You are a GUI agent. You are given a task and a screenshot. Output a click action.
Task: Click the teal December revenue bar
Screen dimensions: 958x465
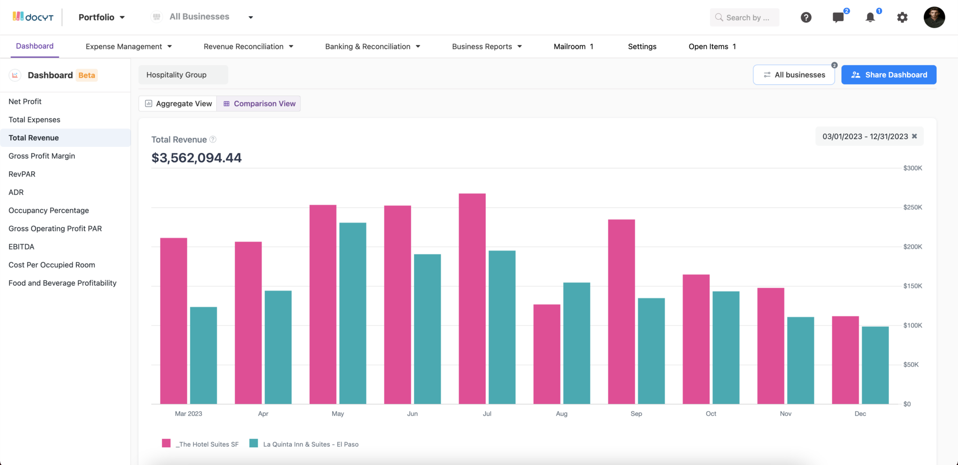tap(875, 365)
